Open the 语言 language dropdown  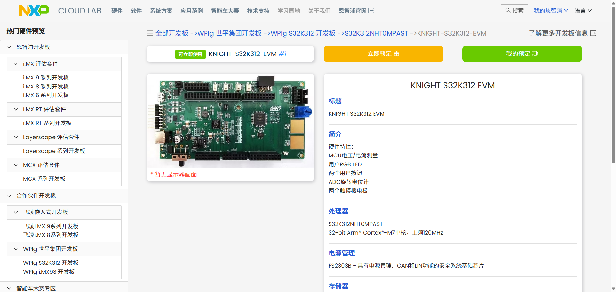(583, 11)
